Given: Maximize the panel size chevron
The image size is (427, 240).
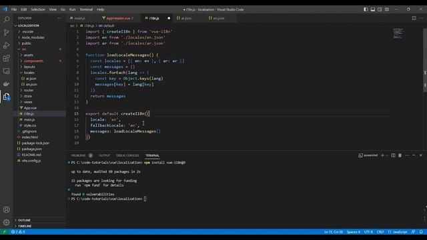Looking at the screenshot, I should (414, 155).
